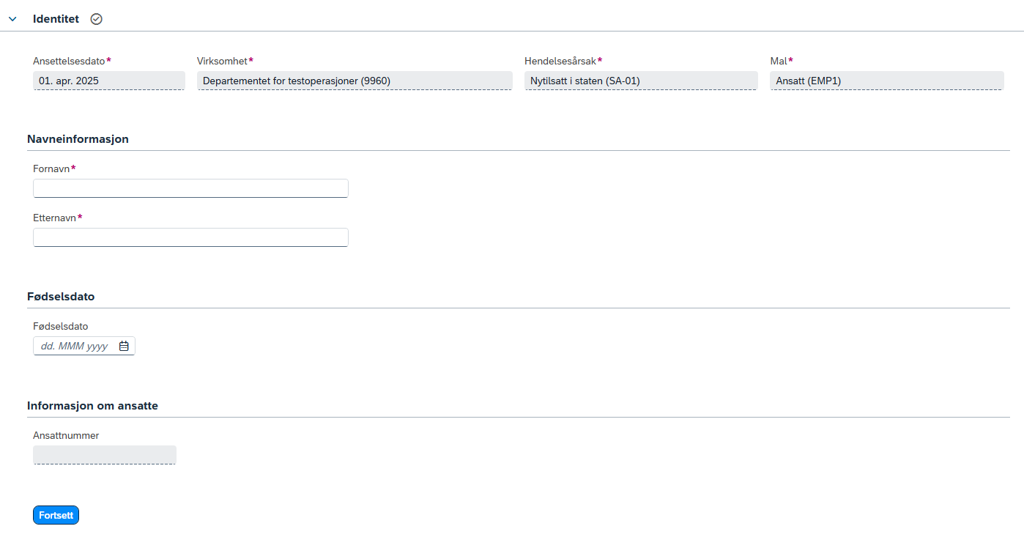Viewport: 1024px width, 537px height.
Task: Click the Identitet checkmark status icon
Action: [x=97, y=19]
